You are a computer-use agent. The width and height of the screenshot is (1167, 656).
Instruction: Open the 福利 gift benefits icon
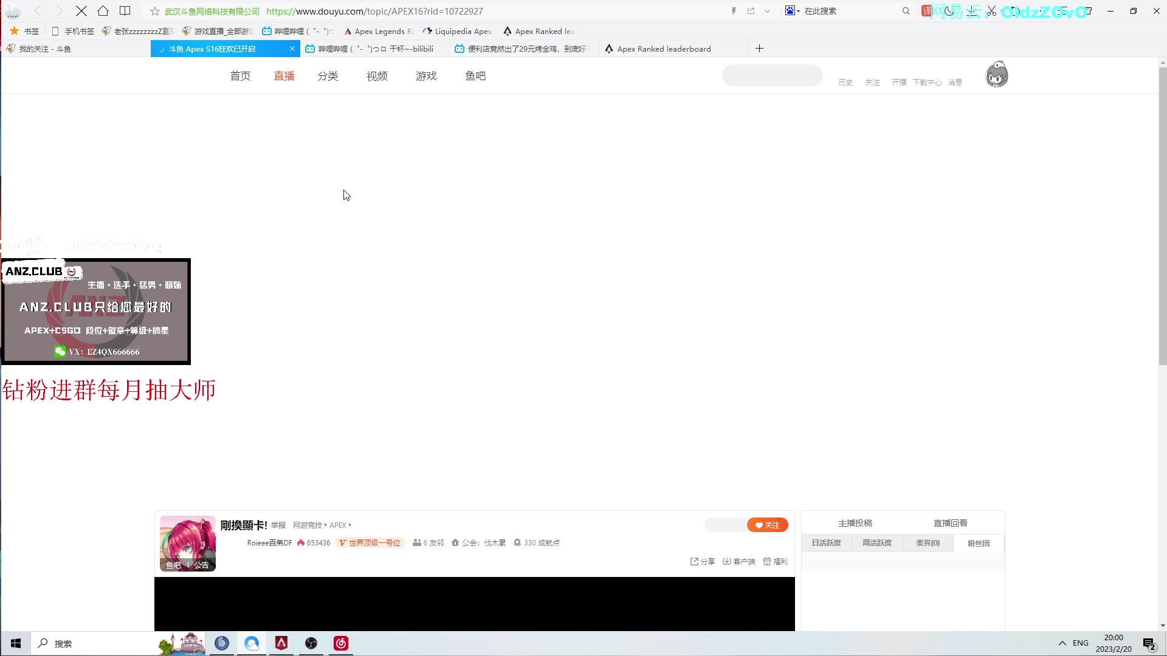[775, 562]
